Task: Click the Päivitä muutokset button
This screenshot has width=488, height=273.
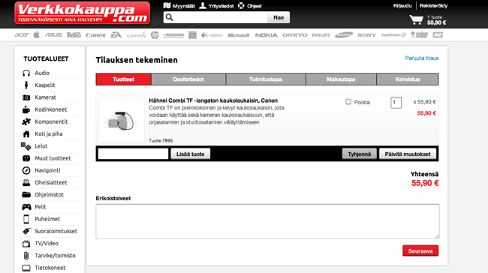Action: point(408,154)
